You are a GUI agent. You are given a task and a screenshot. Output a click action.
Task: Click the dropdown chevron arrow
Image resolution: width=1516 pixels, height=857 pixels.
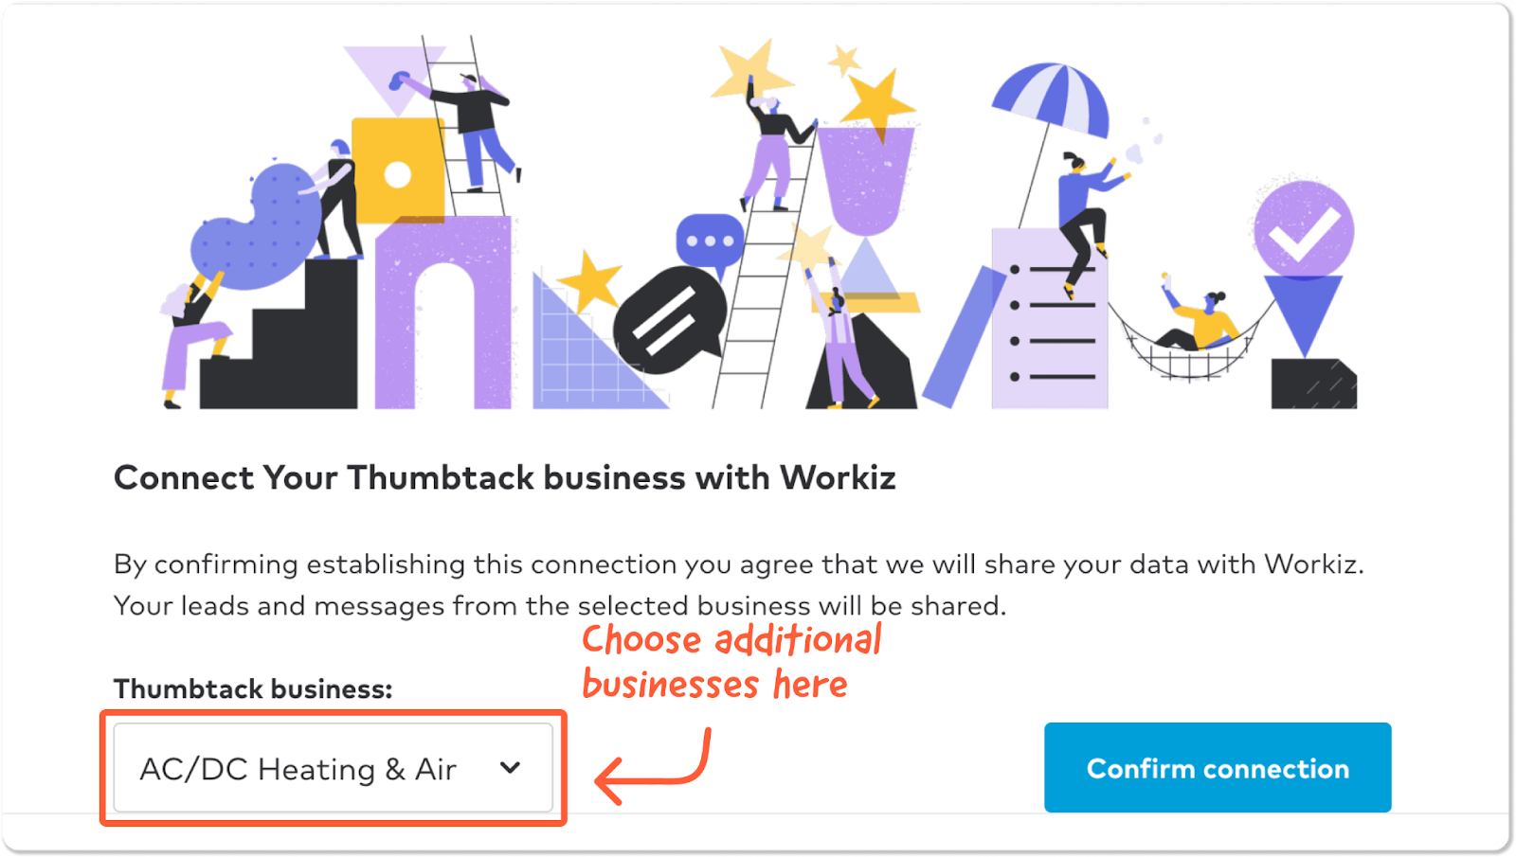click(511, 768)
